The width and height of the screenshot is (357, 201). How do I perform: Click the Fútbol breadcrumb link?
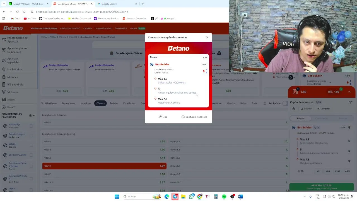[x=53, y=37]
